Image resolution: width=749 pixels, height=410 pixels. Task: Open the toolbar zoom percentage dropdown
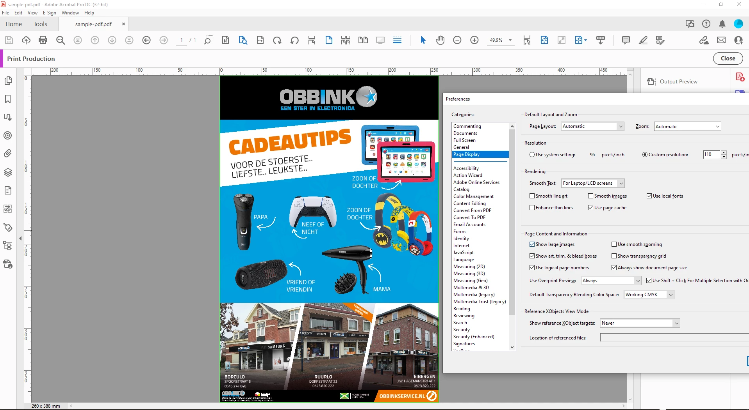coord(510,40)
